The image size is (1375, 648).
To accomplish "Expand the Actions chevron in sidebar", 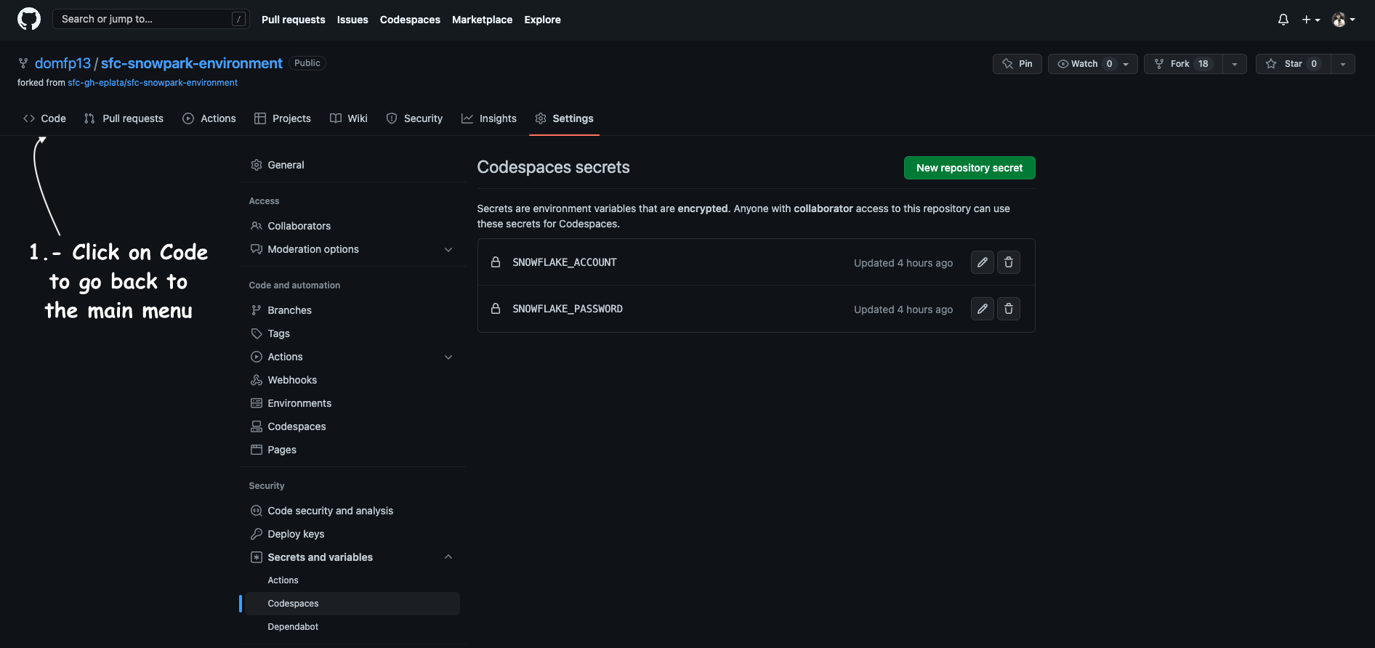I will click(x=448, y=357).
